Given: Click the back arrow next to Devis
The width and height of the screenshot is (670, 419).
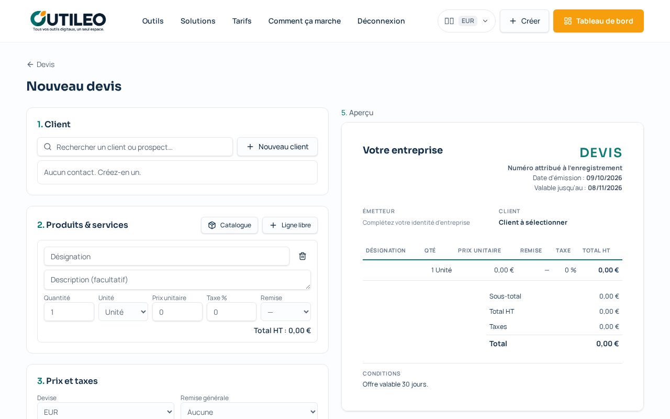Looking at the screenshot, I should 30,64.
